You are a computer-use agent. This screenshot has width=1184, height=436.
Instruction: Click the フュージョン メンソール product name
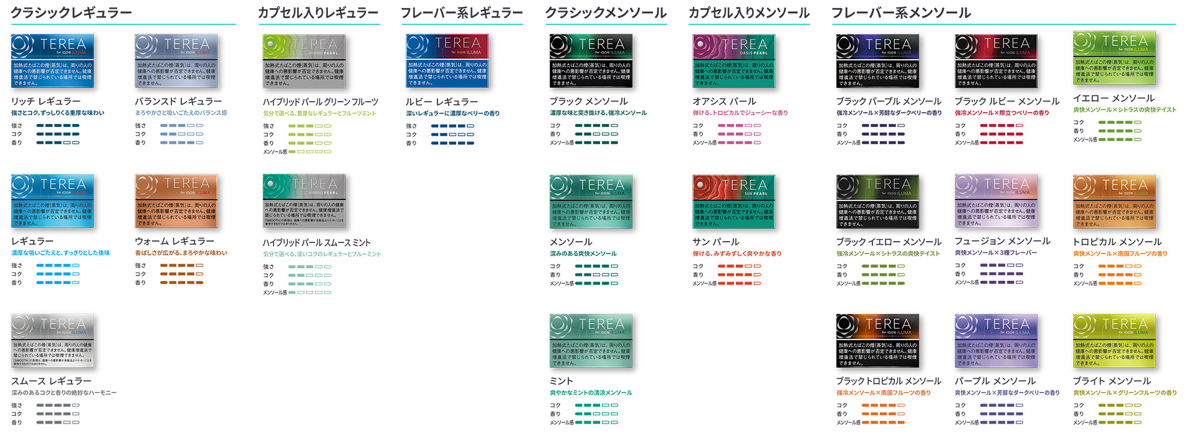tap(1002, 241)
